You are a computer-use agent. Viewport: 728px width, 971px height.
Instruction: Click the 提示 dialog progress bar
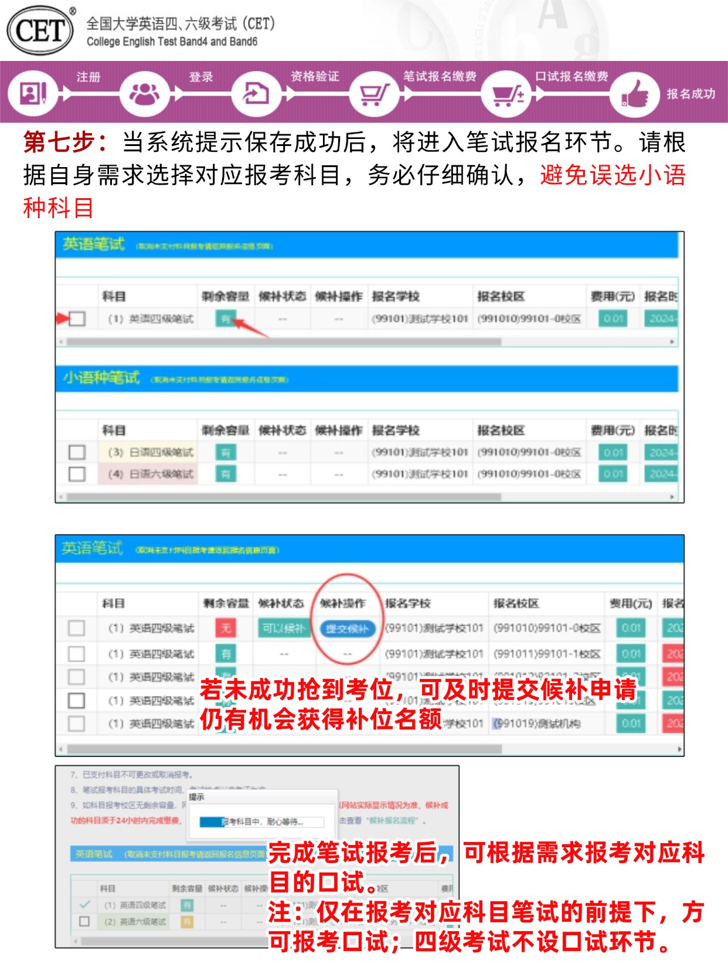[261, 822]
